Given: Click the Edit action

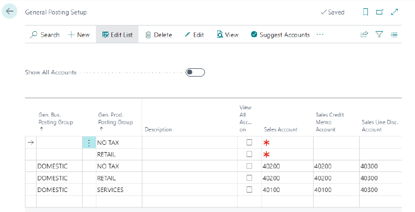Looking at the screenshot, I should click(x=194, y=35).
